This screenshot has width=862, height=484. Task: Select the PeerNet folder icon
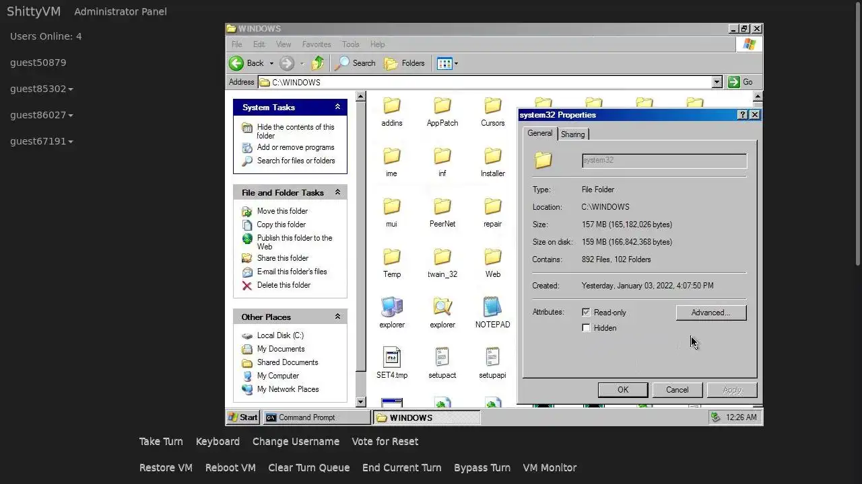coord(442,206)
